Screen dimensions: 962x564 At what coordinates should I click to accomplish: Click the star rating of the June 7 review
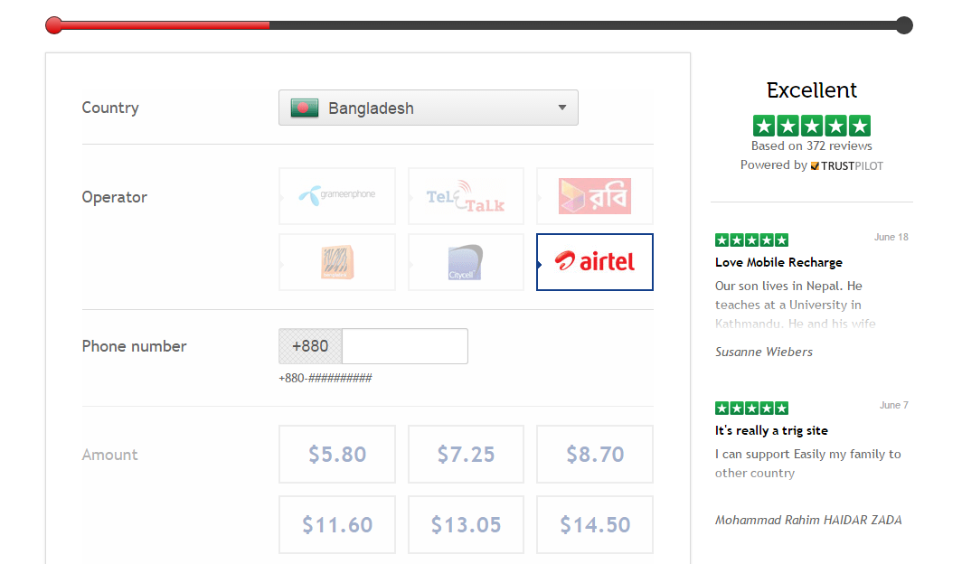pyautogui.click(x=751, y=409)
